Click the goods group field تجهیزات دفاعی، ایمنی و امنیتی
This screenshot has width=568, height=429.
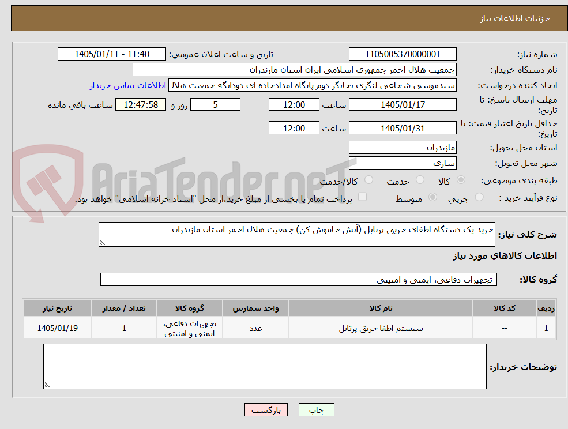tap(299, 280)
